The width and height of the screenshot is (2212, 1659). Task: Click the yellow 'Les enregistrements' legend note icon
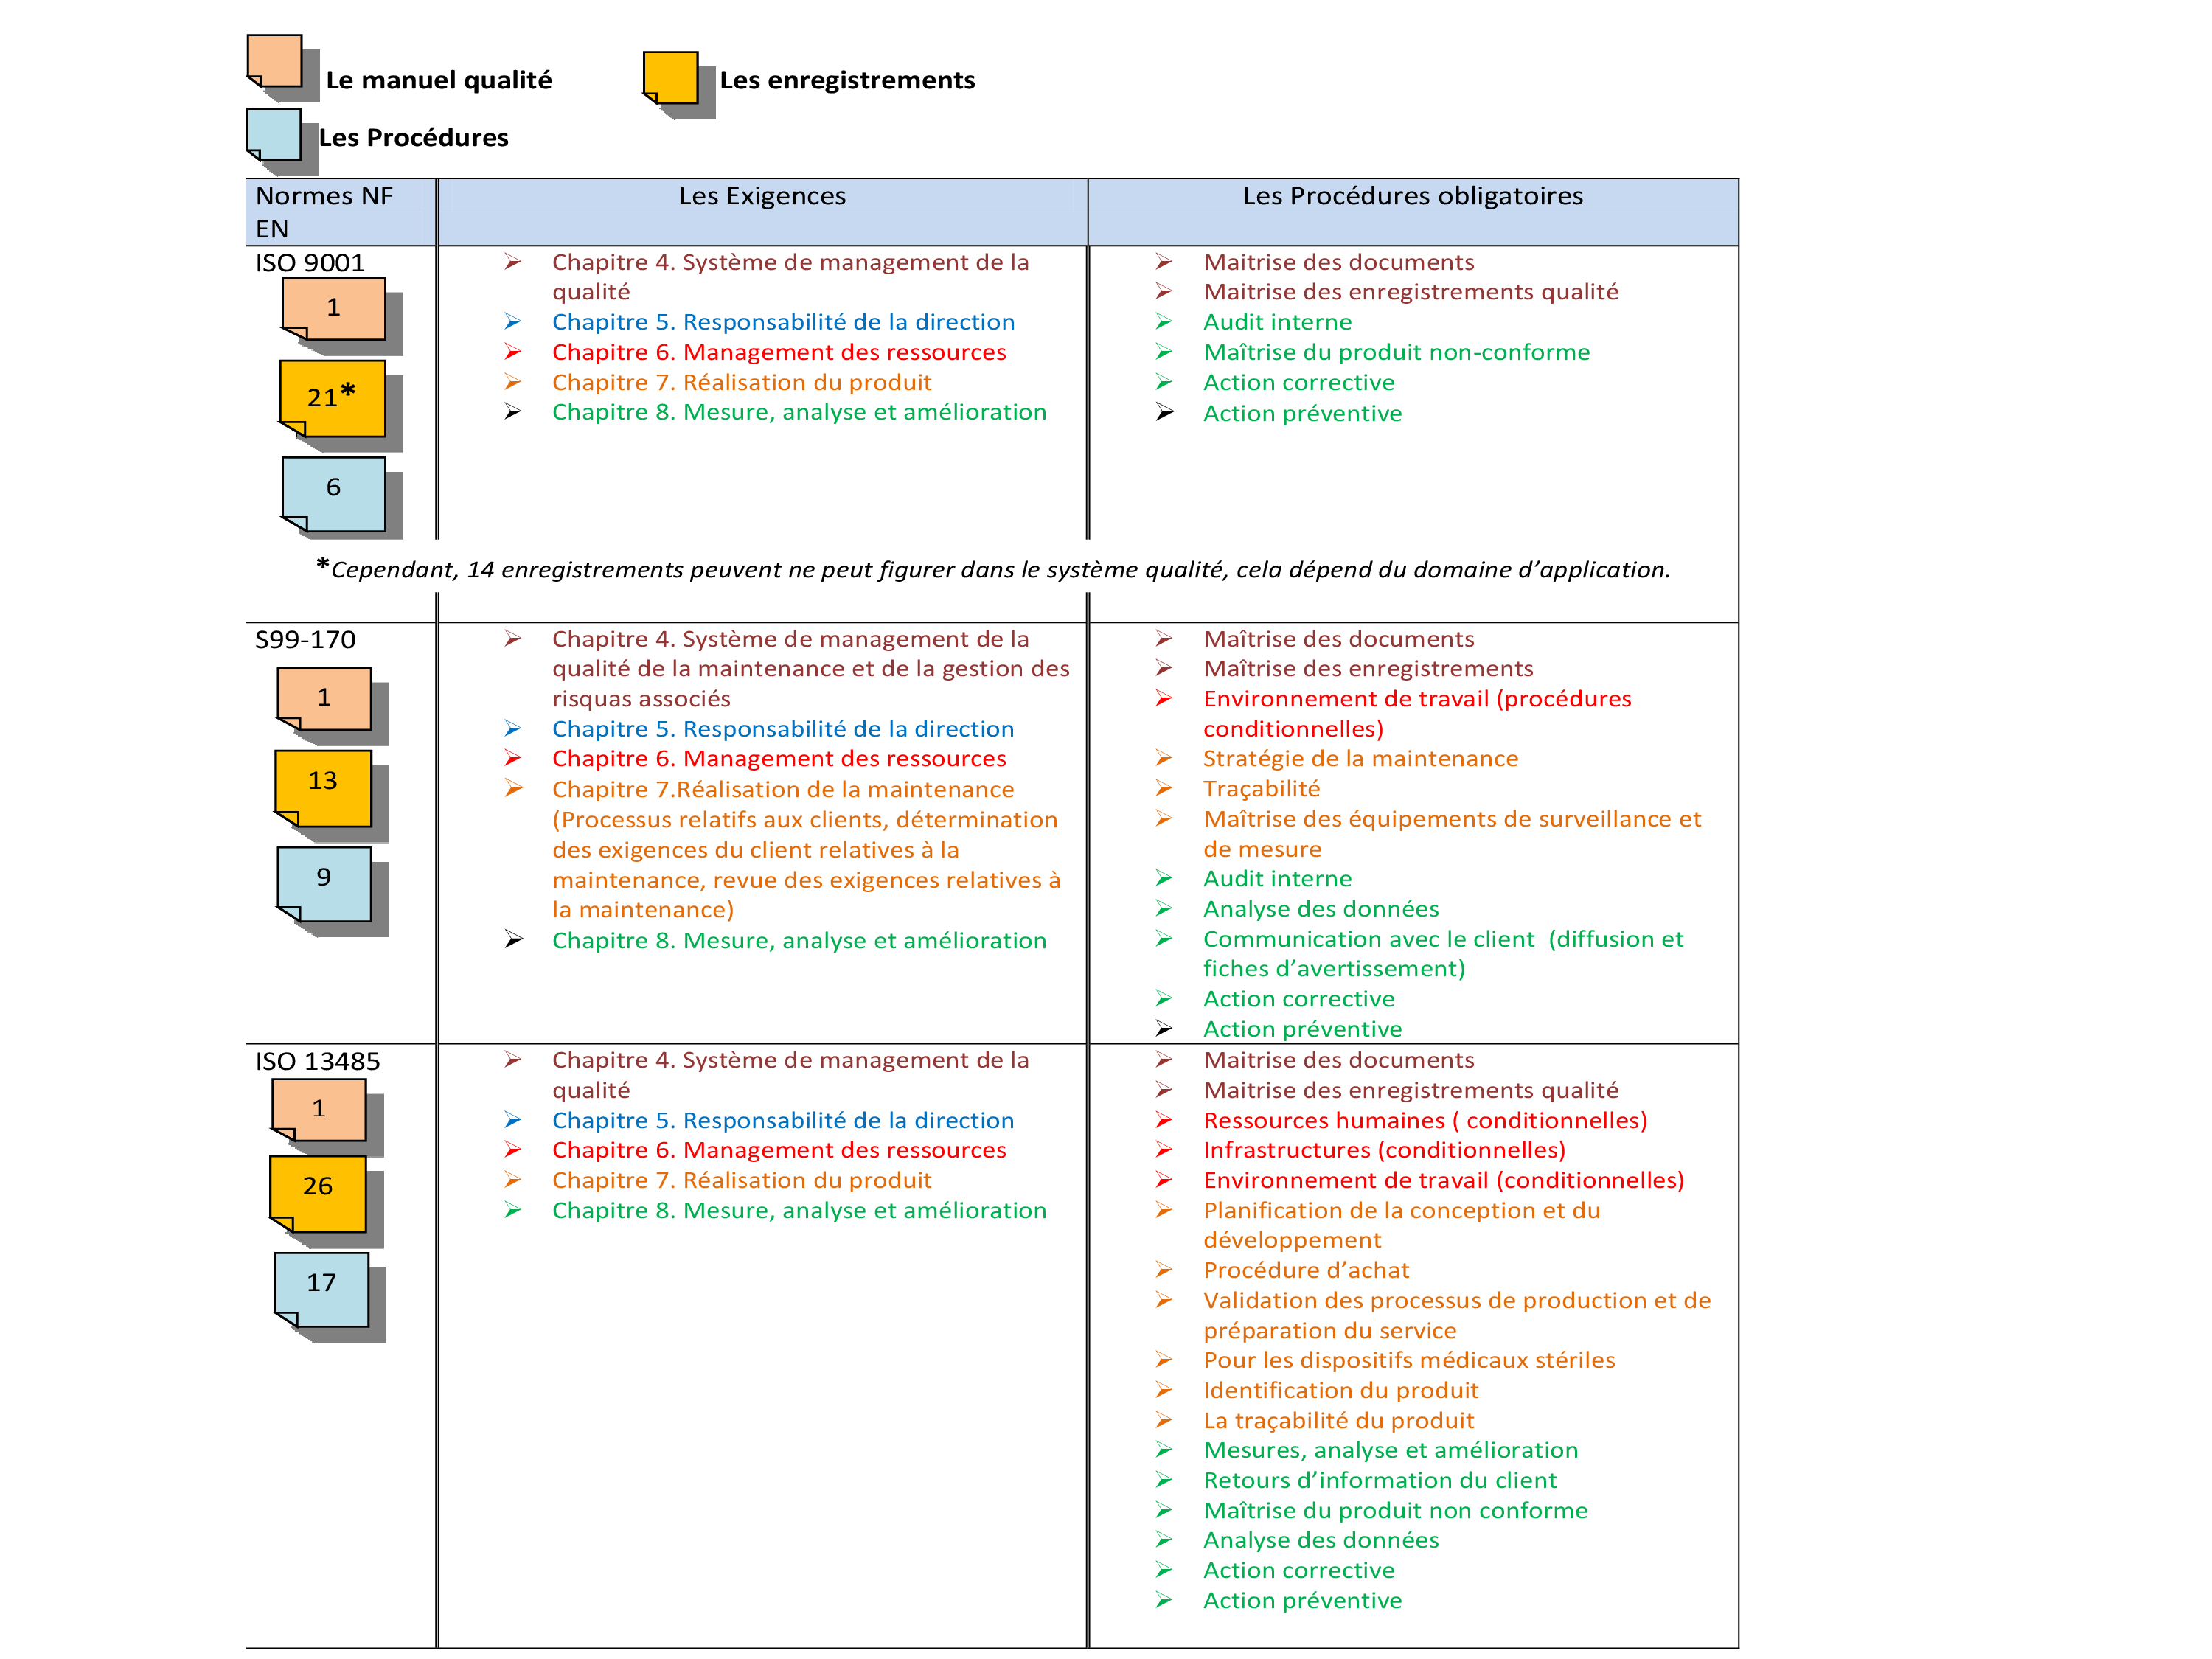671,79
